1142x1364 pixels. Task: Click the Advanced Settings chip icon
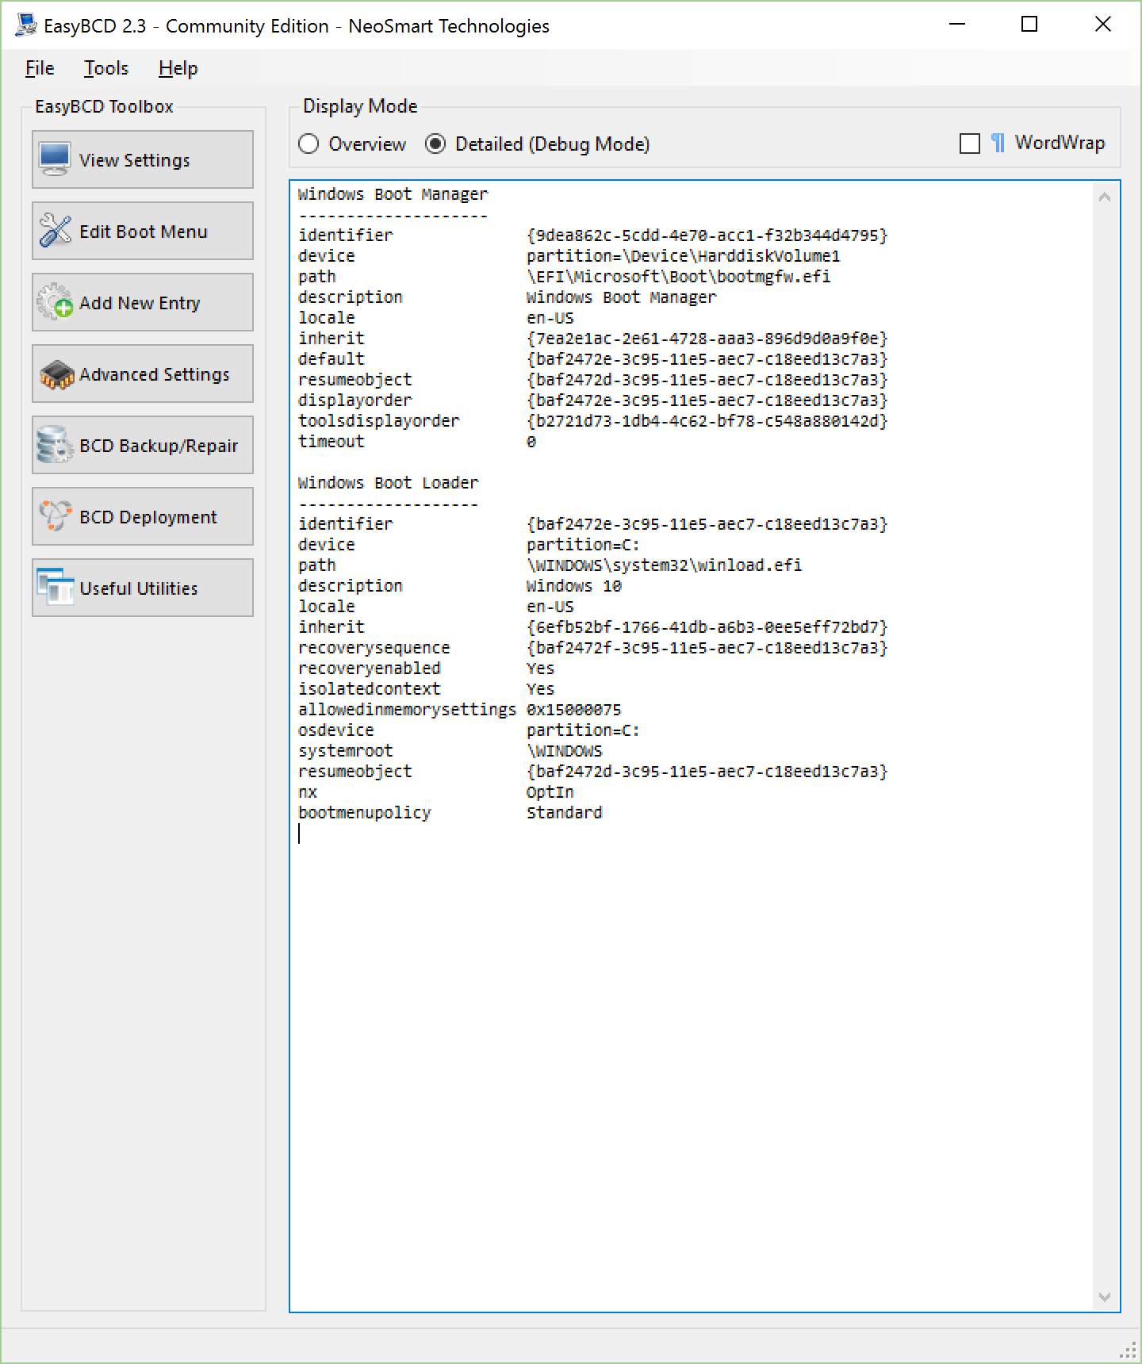56,374
